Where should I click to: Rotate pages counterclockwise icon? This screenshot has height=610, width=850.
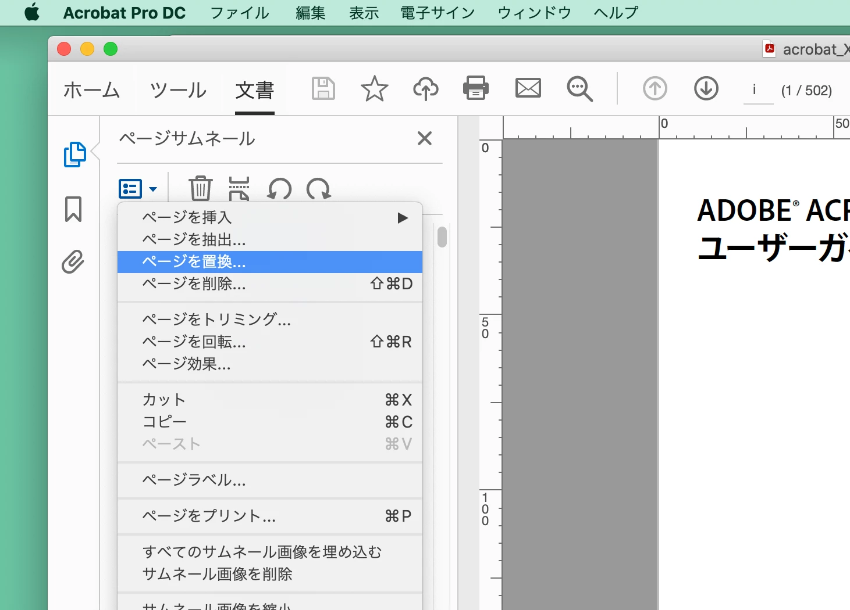279,189
